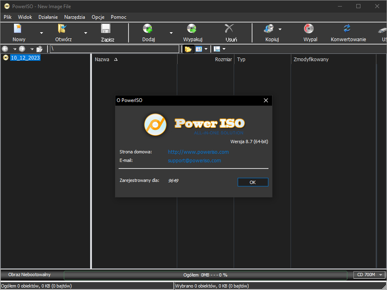Click the Up one level folder icon
Viewport: 387px width, 290px height.
(x=40, y=49)
